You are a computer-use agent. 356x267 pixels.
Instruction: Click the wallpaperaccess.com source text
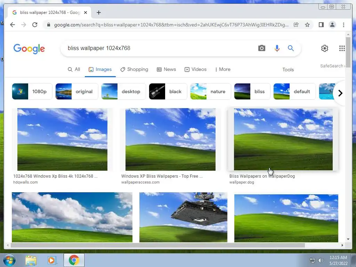click(x=140, y=182)
